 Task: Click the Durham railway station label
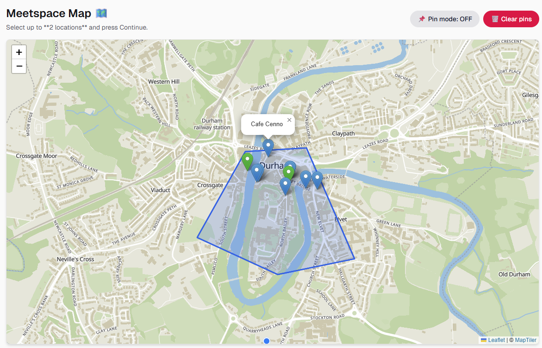(212, 124)
